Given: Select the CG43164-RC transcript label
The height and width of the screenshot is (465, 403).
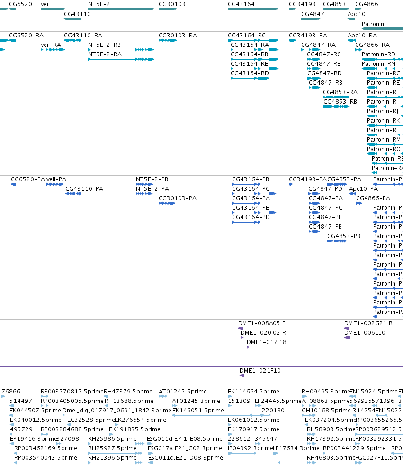Looking at the screenshot, I should [x=247, y=36].
